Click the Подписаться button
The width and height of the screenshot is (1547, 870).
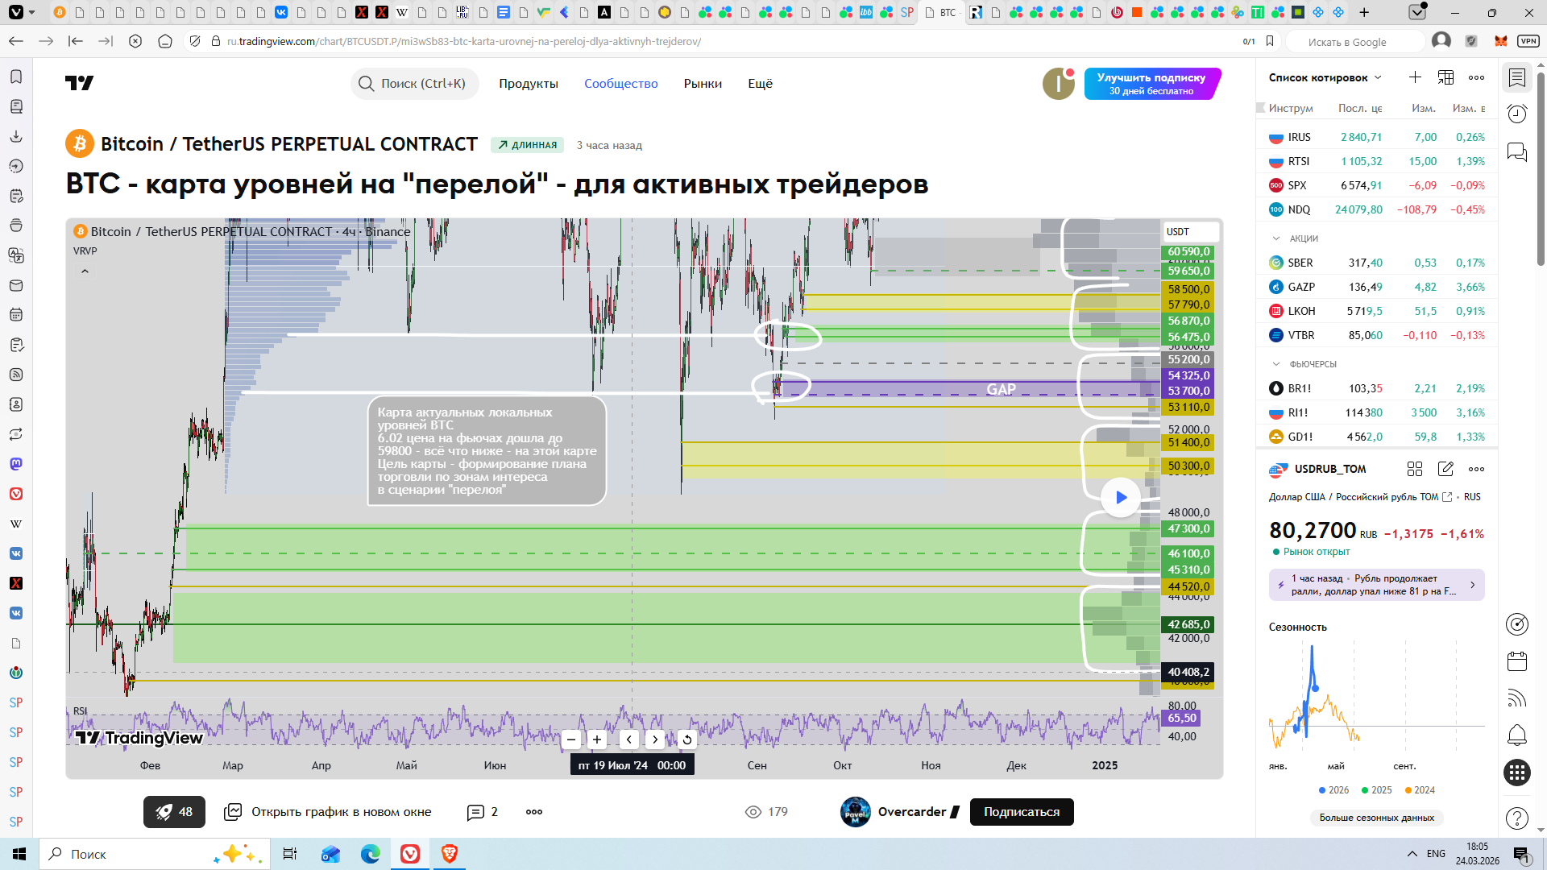pyautogui.click(x=1021, y=812)
